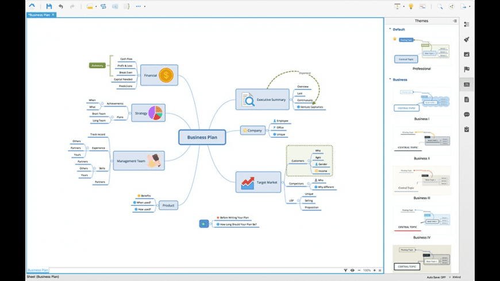Insert a Summary bracket using the toolbar icon
The height and width of the screenshot is (281, 500).
click(127, 6)
